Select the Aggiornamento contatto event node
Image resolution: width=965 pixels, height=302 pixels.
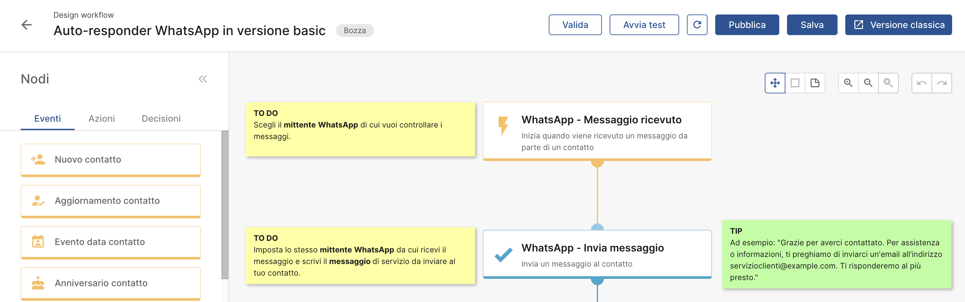pyautogui.click(x=111, y=201)
